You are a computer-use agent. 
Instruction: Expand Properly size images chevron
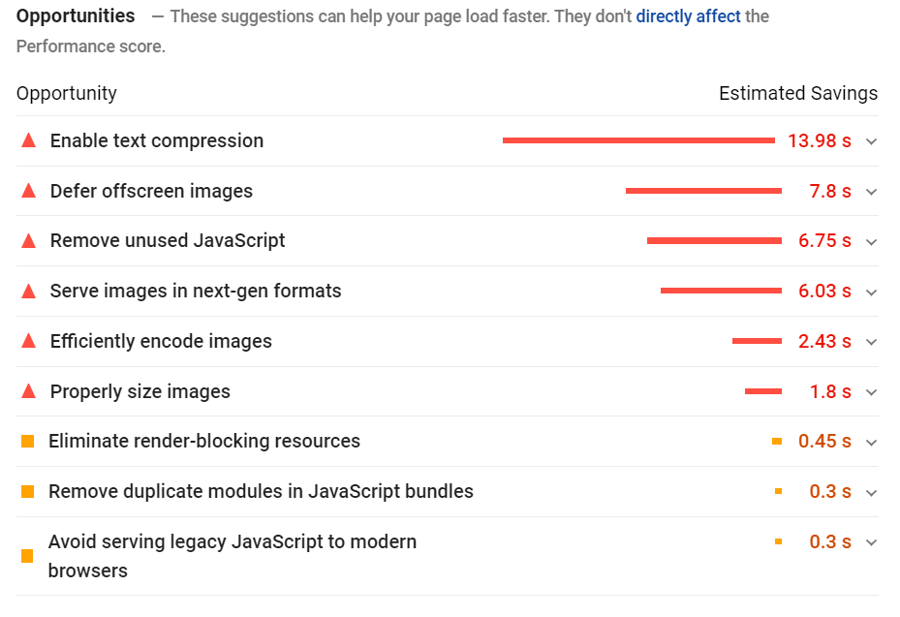pos(871,392)
